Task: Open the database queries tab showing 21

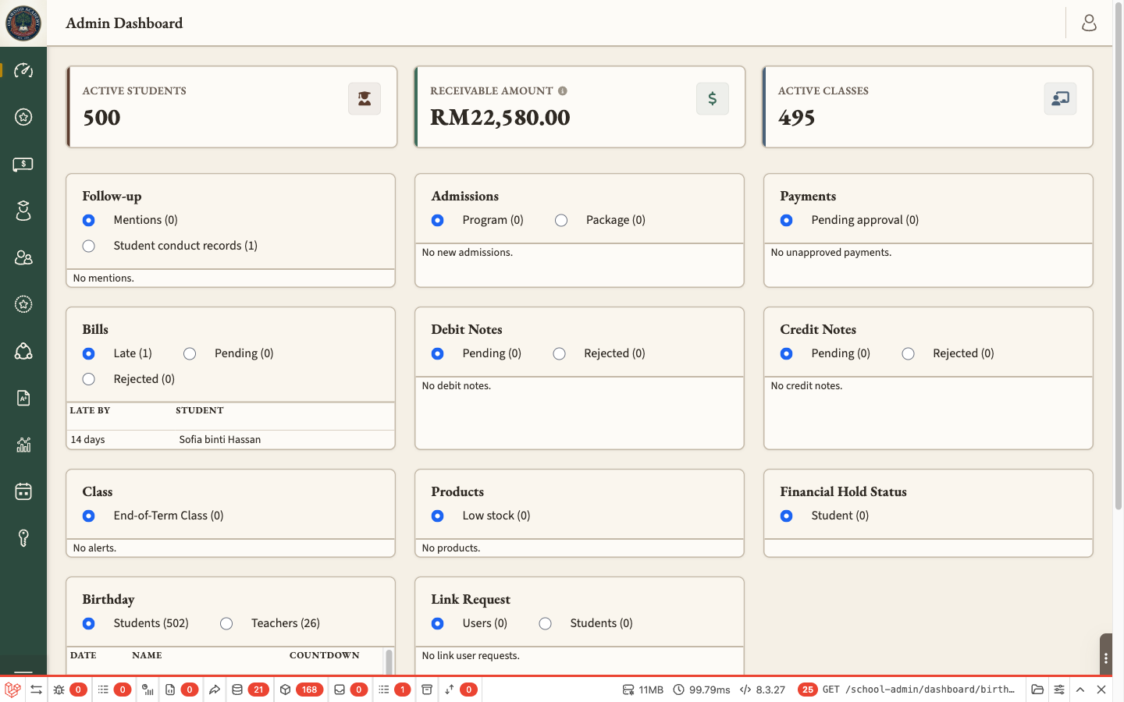Action: click(250, 690)
